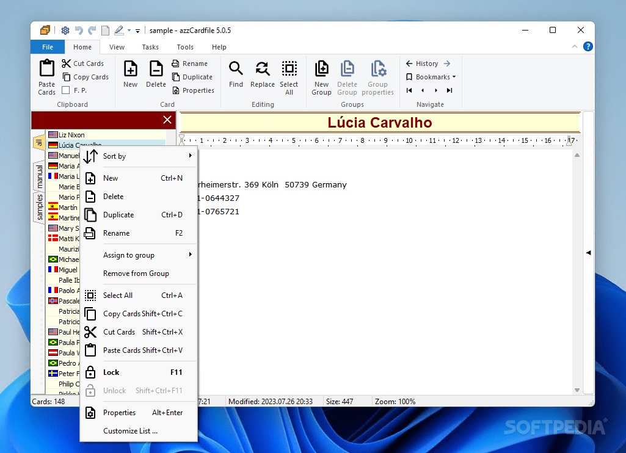Jump to the last card with navigation arrow
This screenshot has width=626, height=453.
click(x=449, y=90)
